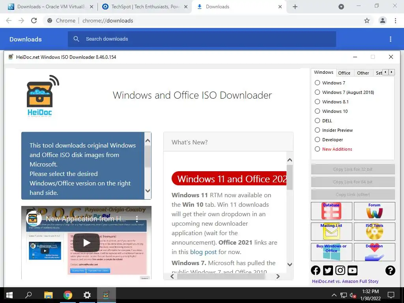This screenshot has height=303, width=404.
Task: Open the notification center icon
Action: point(391,295)
